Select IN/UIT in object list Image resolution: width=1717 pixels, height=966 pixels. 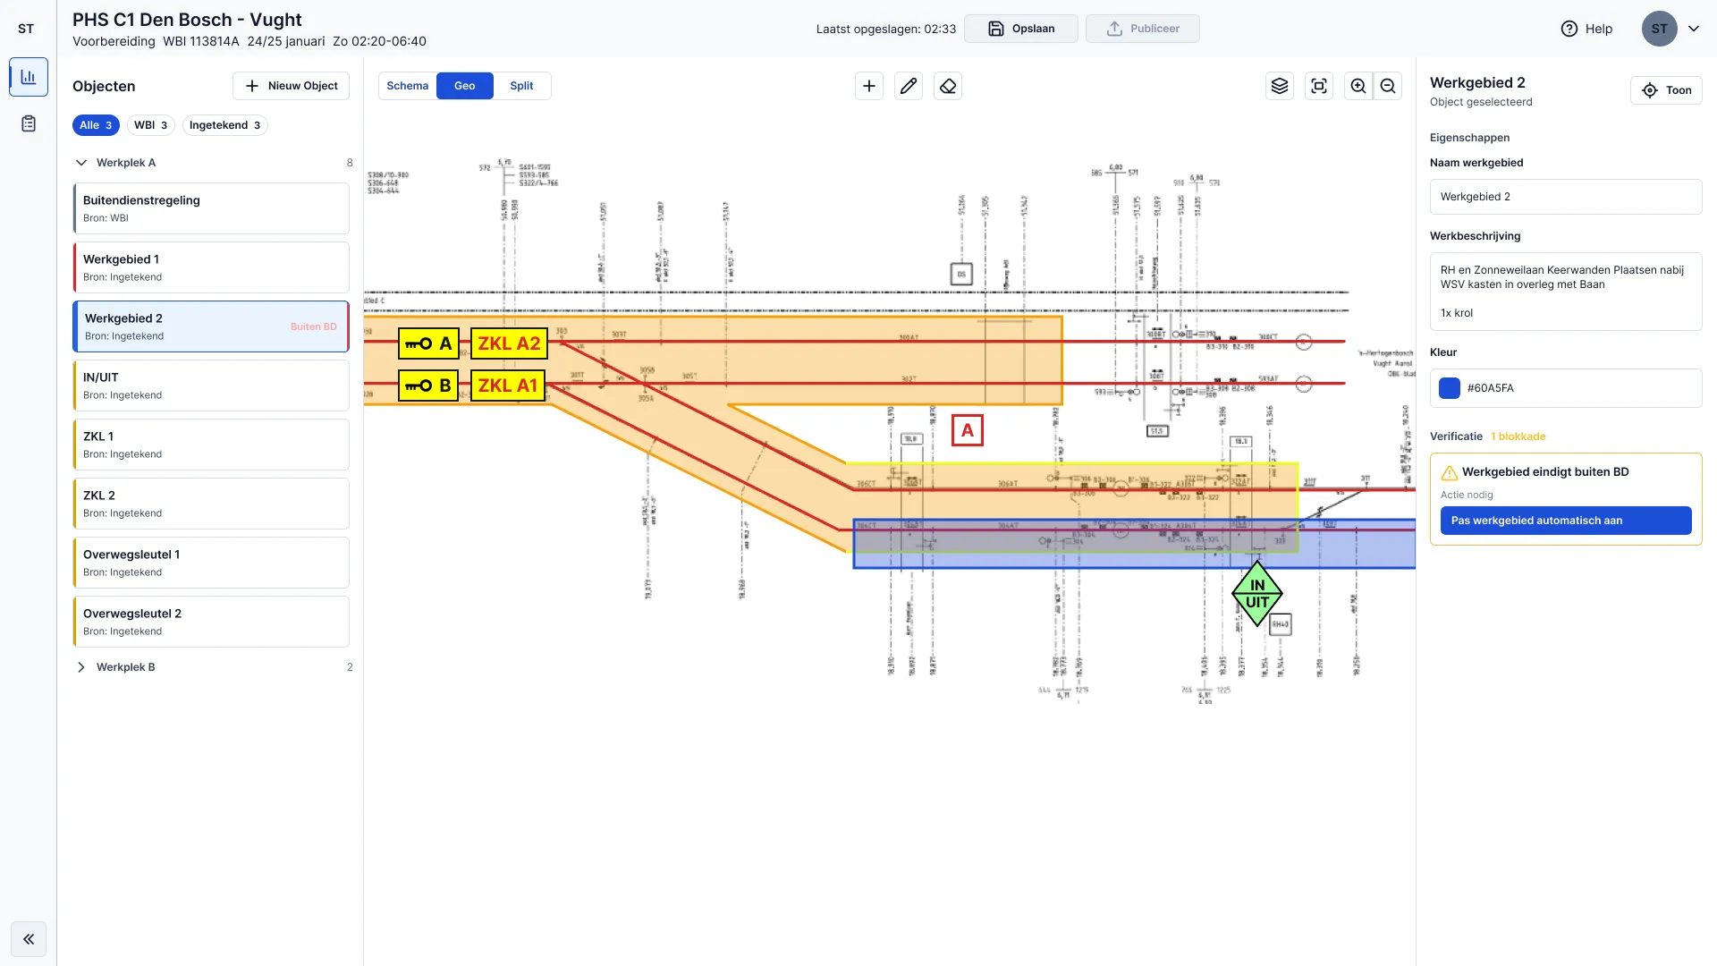point(211,386)
